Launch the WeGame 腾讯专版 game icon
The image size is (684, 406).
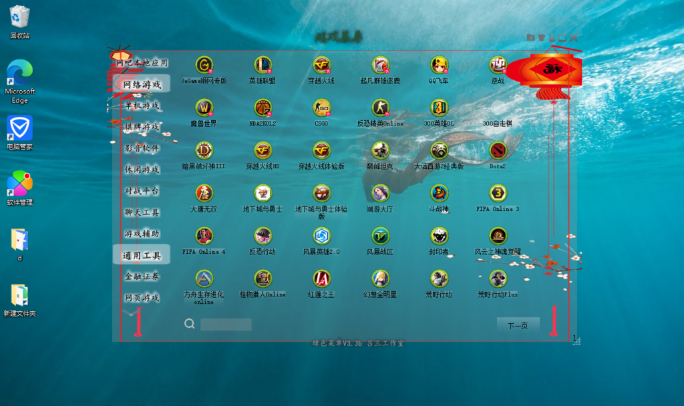204,65
